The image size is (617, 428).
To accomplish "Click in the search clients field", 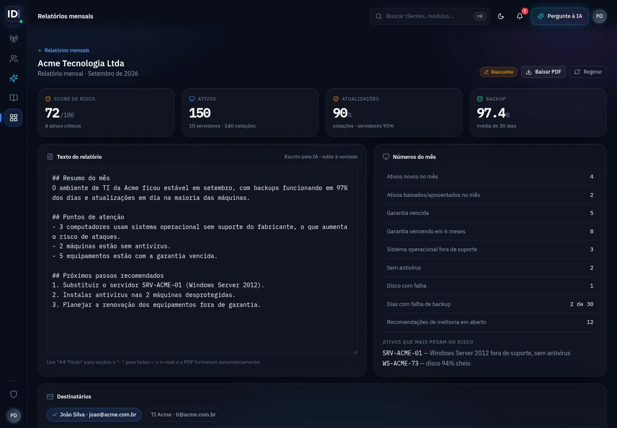I will pos(429,16).
